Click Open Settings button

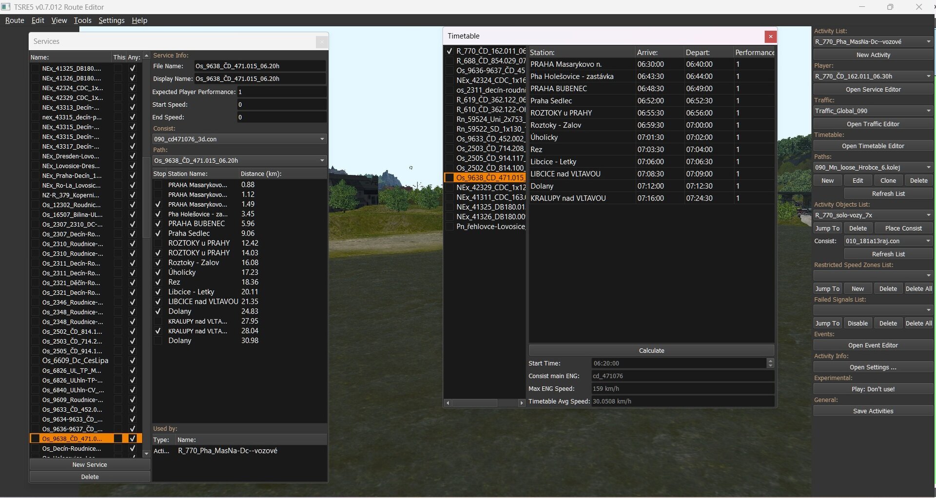[873, 368]
